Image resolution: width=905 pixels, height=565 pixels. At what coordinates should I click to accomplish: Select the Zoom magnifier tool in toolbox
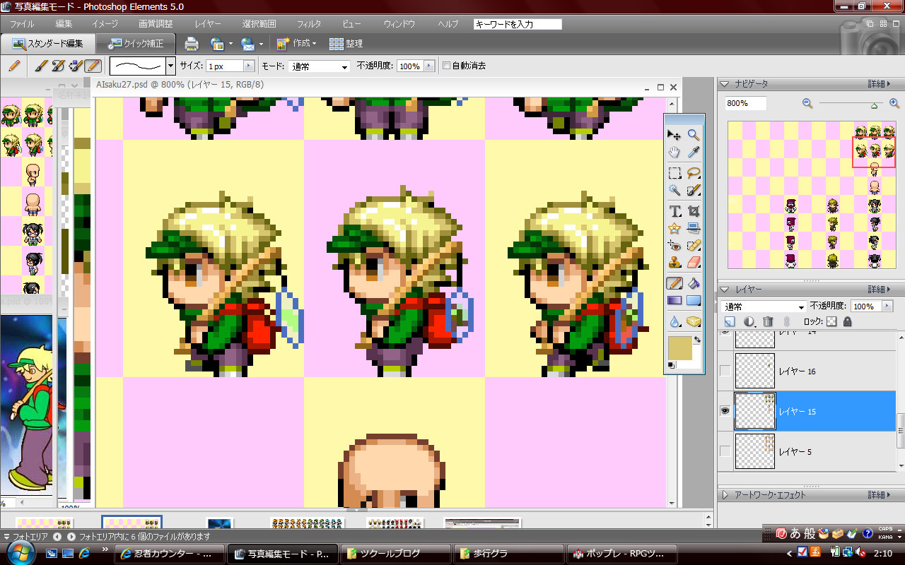click(694, 135)
